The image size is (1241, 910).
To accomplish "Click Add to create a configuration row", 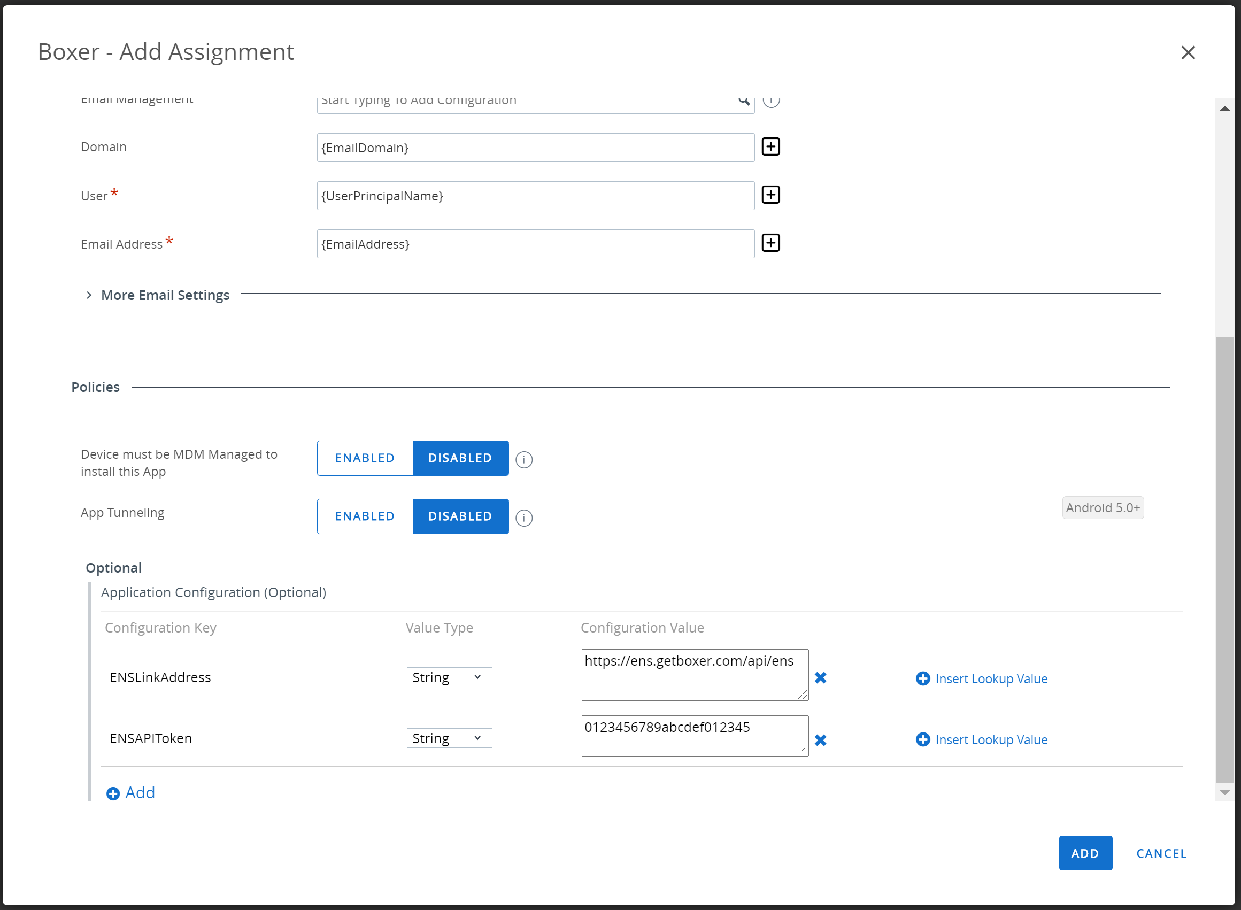I will tap(140, 793).
